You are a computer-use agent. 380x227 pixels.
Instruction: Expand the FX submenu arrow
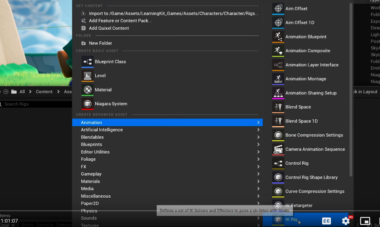[x=258, y=167]
